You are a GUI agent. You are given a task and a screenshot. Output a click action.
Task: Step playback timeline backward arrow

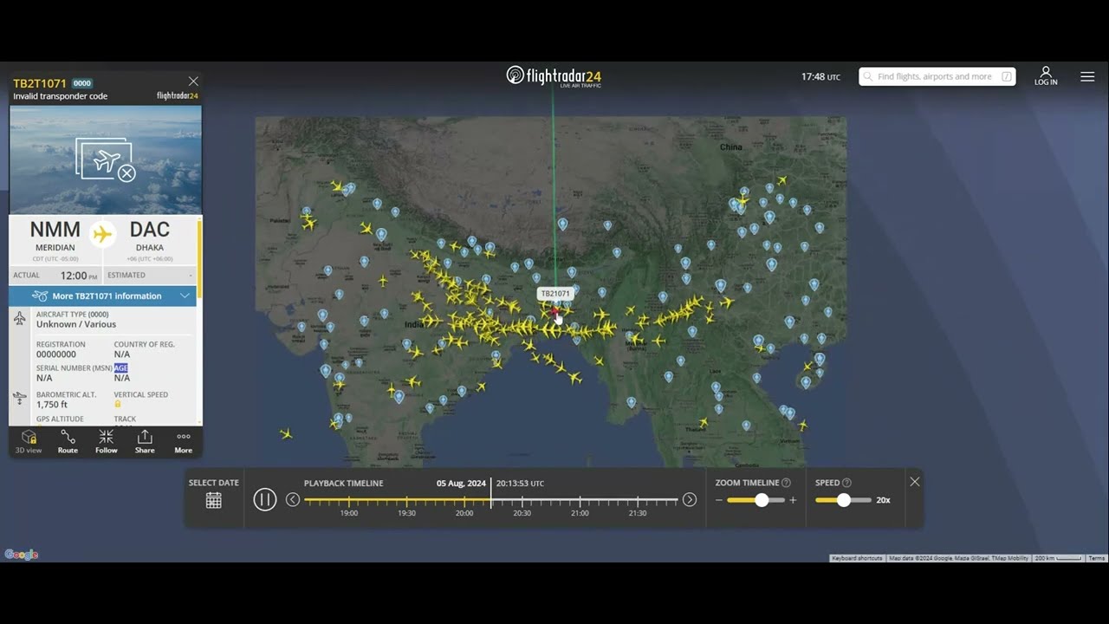tap(293, 499)
